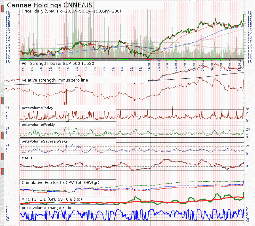The width and height of the screenshot is (255, 226).
Task: Click the 09/201 date label on the time axis
Action: 221,66
